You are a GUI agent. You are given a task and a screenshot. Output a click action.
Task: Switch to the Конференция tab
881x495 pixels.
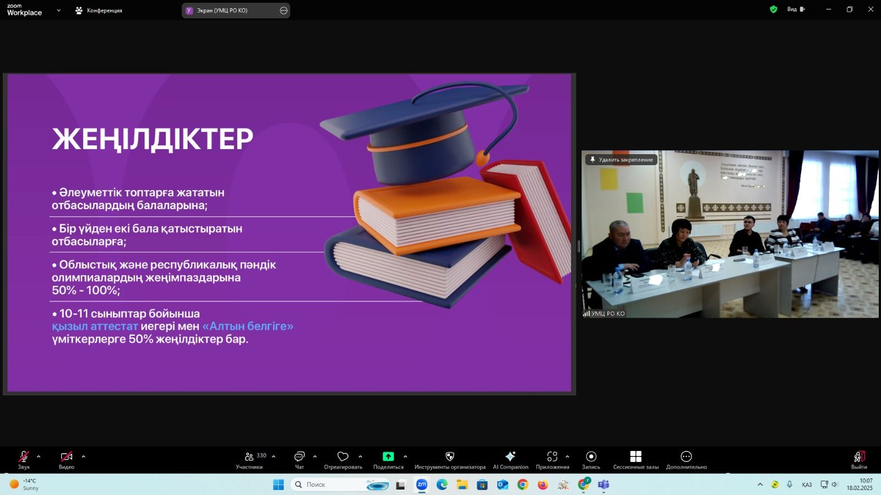99,10
